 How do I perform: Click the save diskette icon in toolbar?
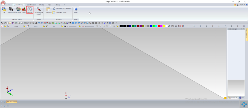point(13,23)
